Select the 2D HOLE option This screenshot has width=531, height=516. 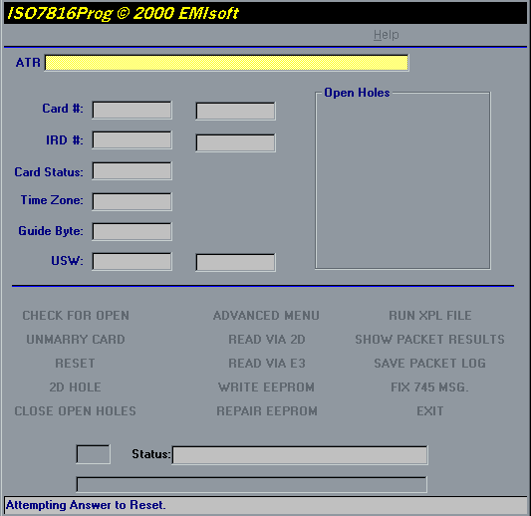point(75,387)
